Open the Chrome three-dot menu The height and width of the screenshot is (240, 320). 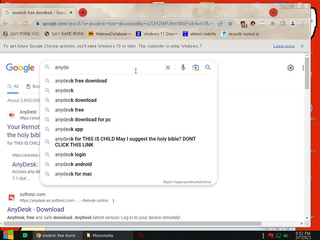click(303, 23)
